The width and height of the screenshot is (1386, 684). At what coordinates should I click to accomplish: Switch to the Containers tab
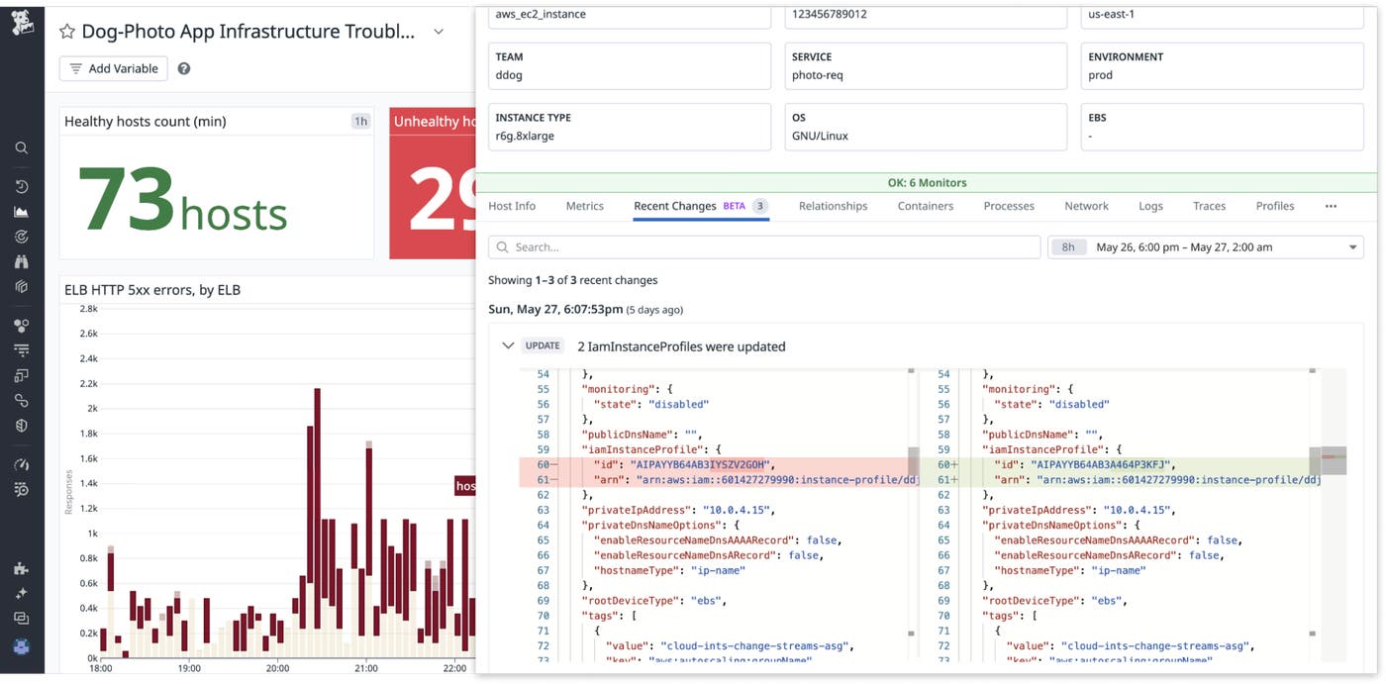(925, 206)
